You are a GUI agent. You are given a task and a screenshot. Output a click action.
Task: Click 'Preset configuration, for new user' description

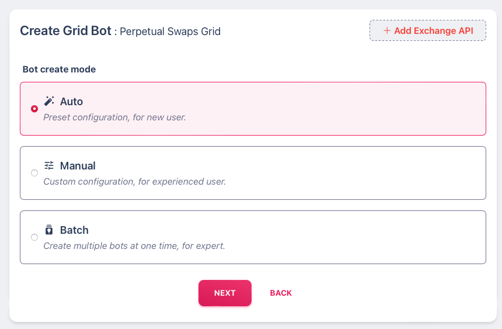coord(114,117)
